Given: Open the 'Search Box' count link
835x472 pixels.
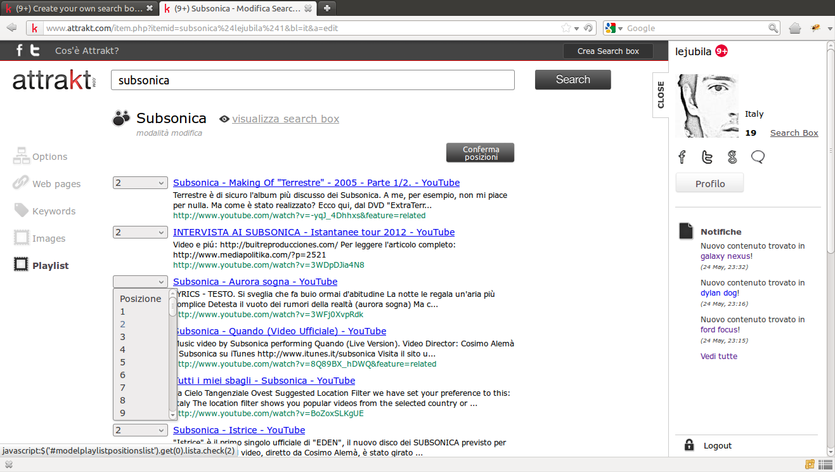Looking at the screenshot, I should [794, 133].
